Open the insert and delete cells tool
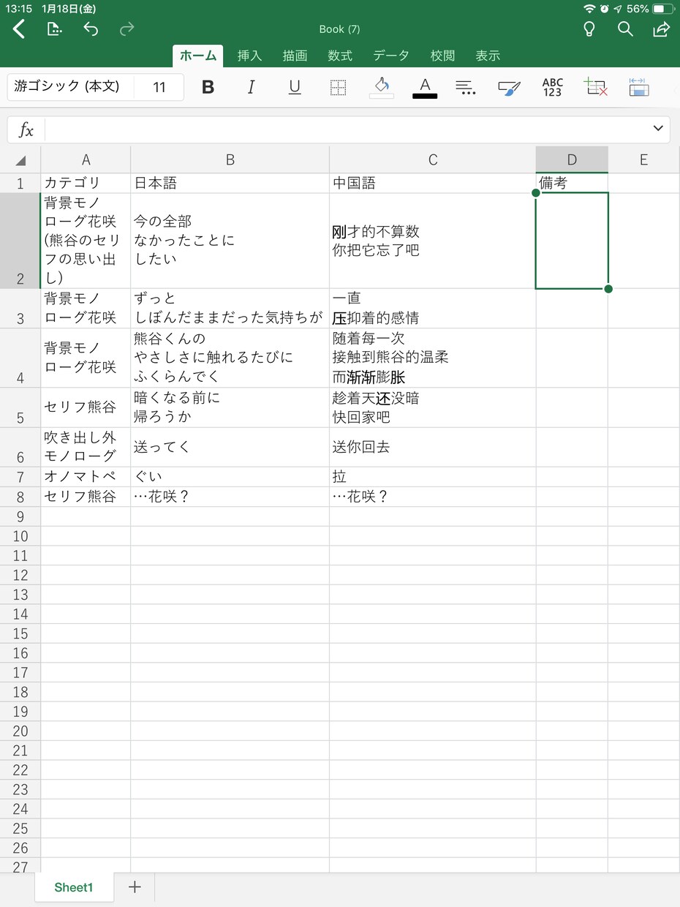The width and height of the screenshot is (680, 907). [596, 88]
